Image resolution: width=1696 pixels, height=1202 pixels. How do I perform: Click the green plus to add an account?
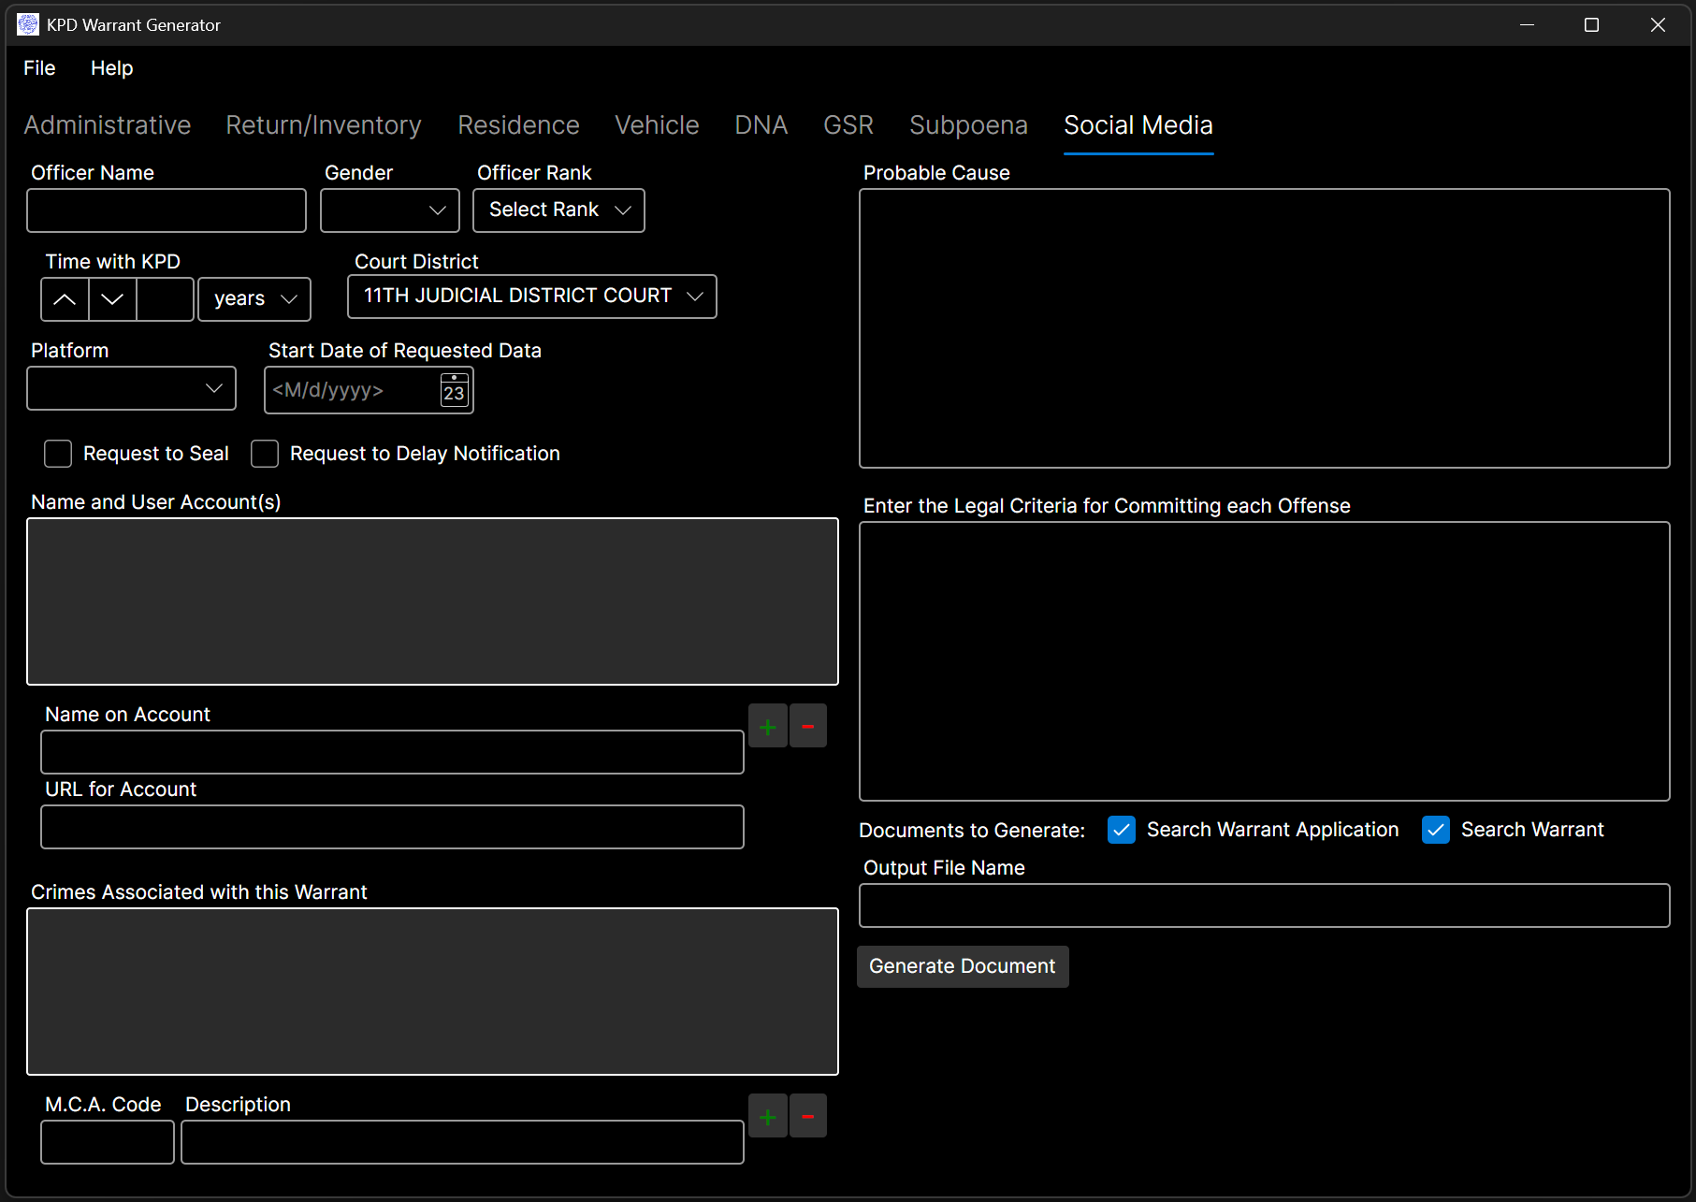pos(767,726)
